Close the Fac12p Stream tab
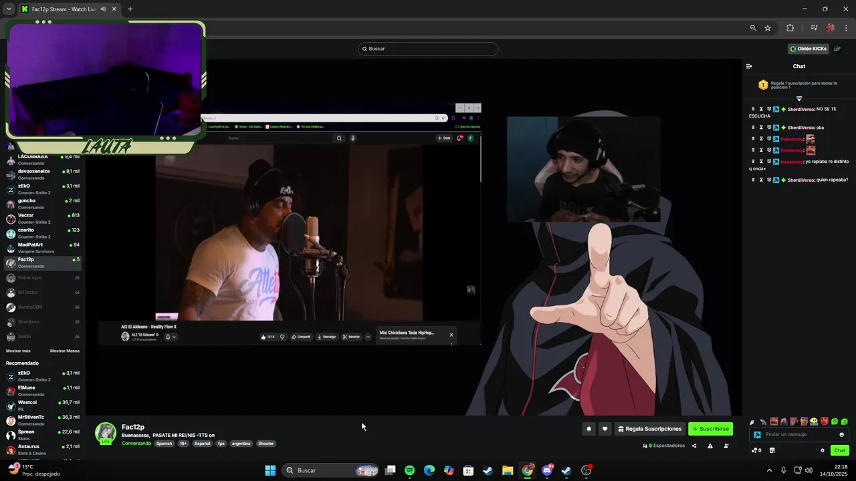Image resolution: width=856 pixels, height=481 pixels. tap(114, 9)
